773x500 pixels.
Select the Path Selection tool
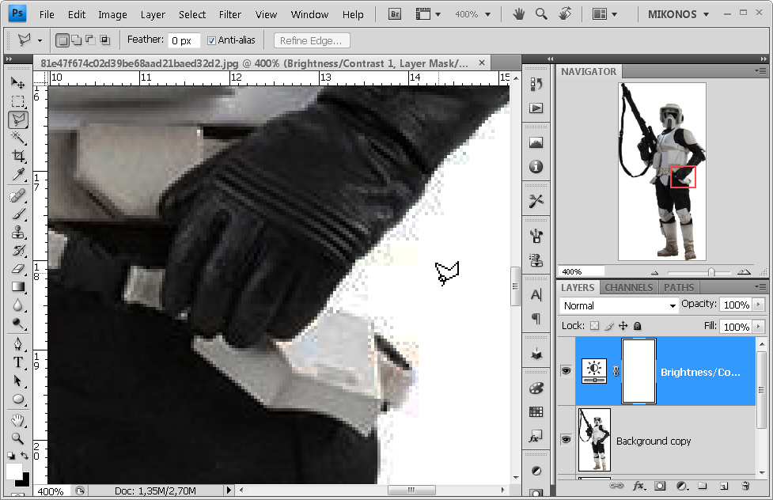click(17, 381)
